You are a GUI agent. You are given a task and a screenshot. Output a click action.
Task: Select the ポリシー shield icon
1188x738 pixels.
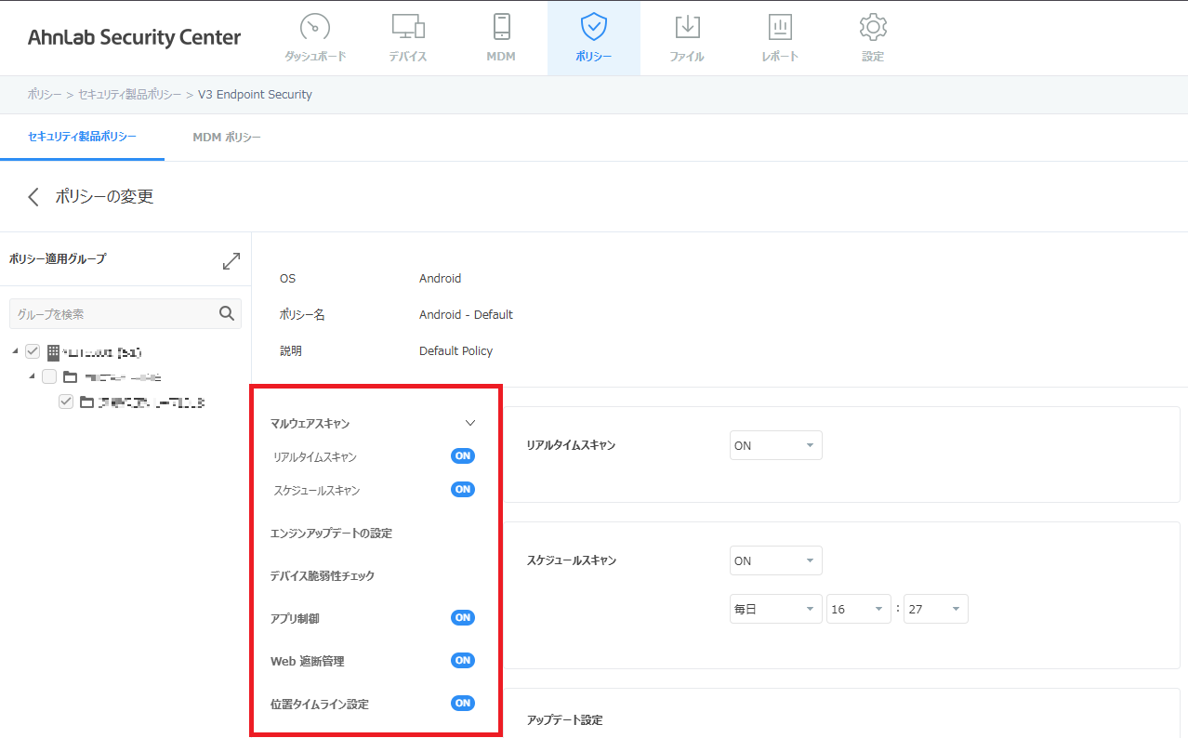pos(593,26)
